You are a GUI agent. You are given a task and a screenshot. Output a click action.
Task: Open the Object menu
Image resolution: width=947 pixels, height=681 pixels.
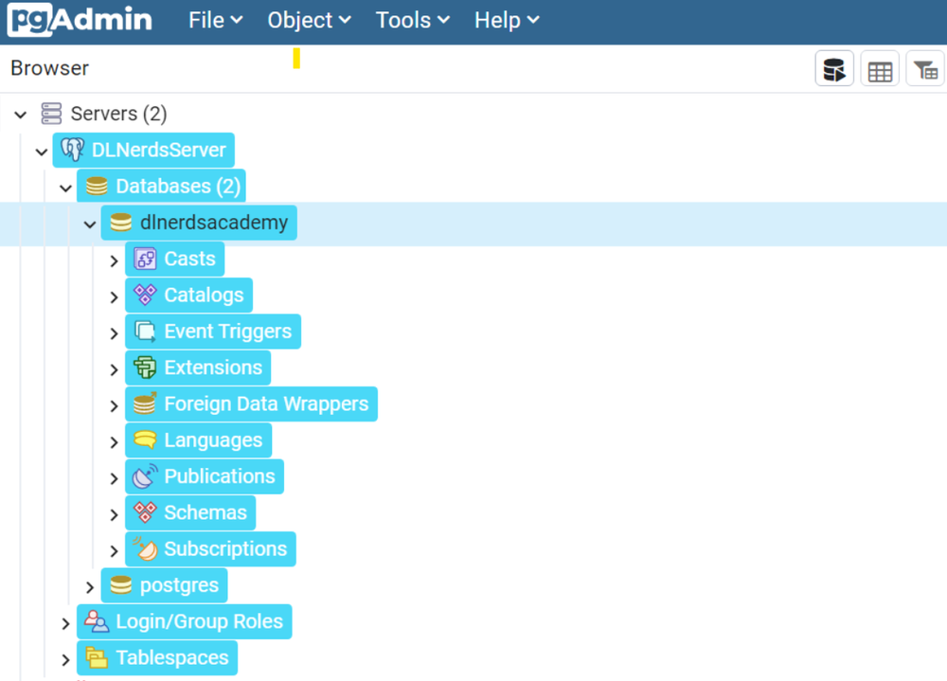(310, 21)
